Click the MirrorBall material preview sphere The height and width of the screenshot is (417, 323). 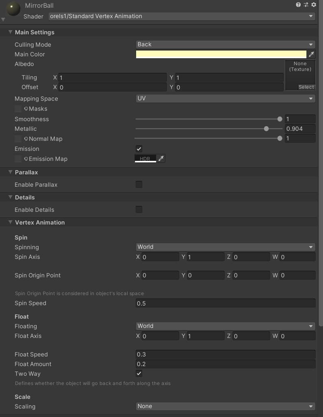pyautogui.click(x=13, y=8)
